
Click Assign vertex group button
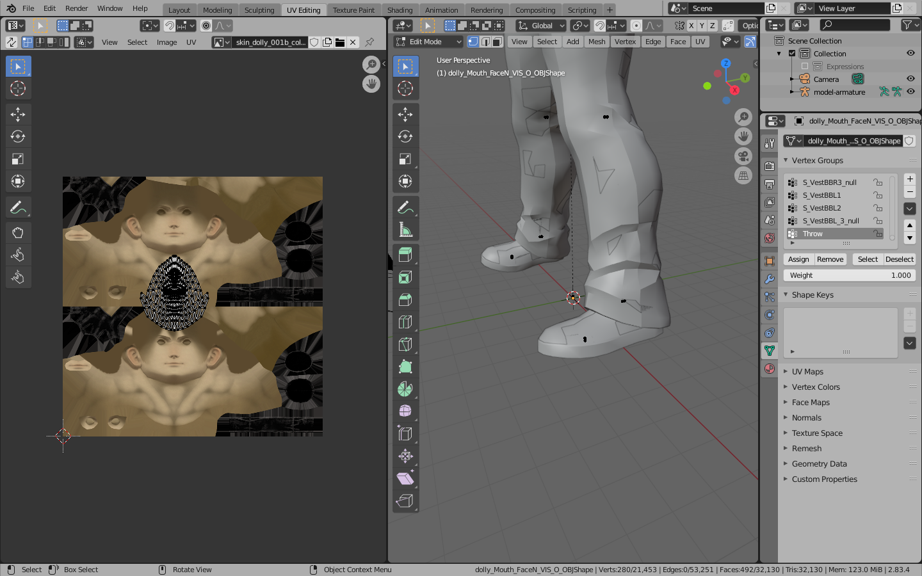pyautogui.click(x=798, y=259)
